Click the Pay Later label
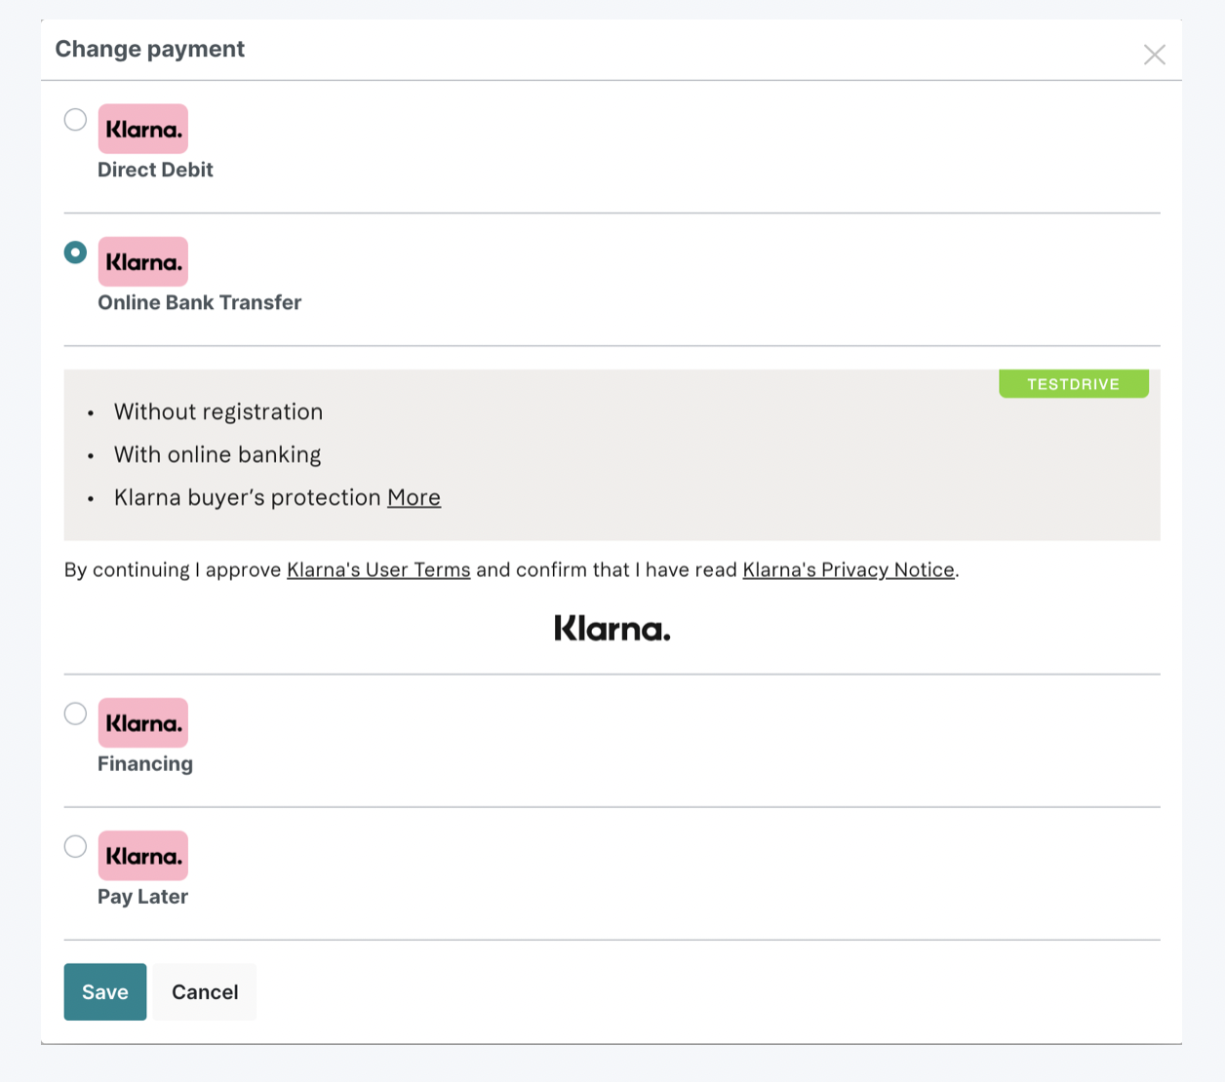Screen dimensions: 1225x1082 click(142, 897)
